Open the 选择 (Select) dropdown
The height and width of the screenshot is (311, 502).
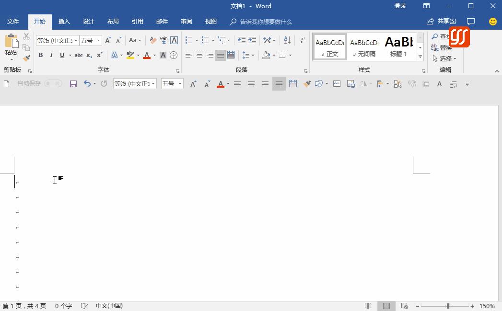pos(444,58)
